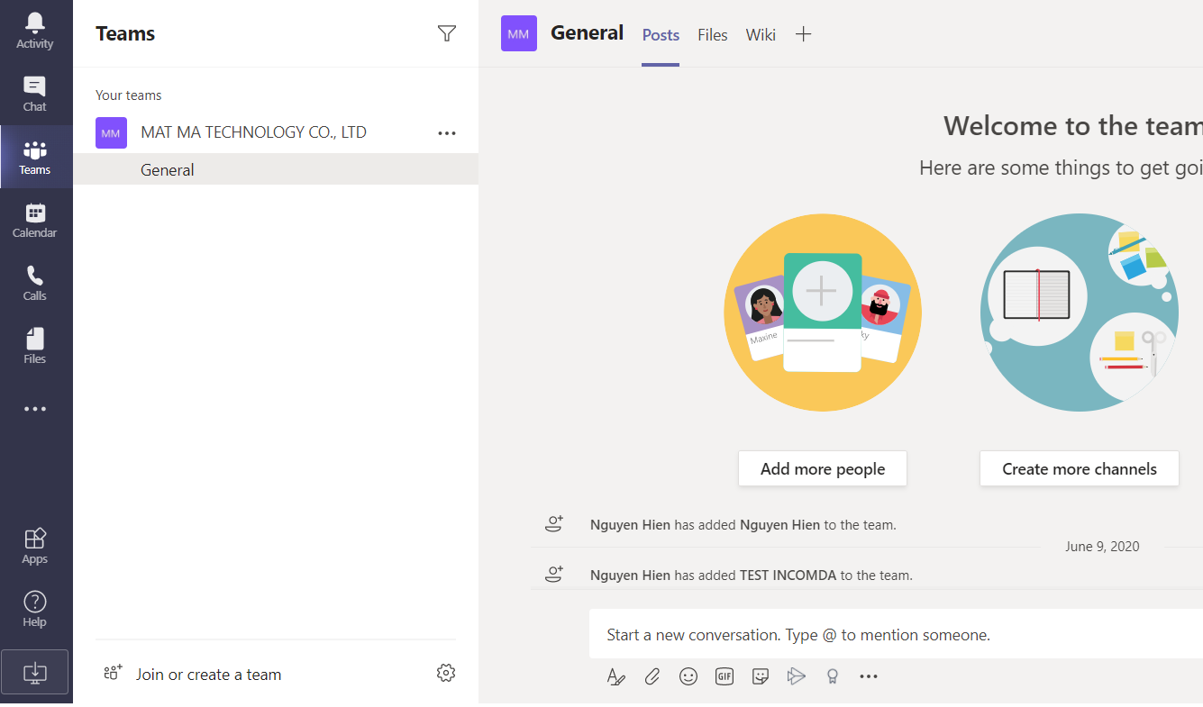This screenshot has height=707, width=1203.
Task: Open the Praise badge option
Action: (x=833, y=676)
